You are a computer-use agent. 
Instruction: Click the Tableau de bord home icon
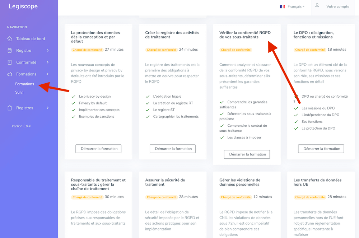[10, 39]
